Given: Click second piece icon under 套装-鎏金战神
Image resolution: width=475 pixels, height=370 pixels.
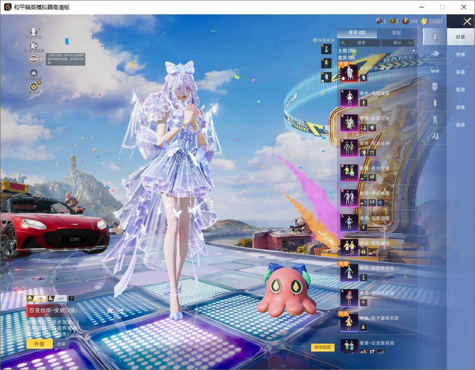Looking at the screenshot, I should [x=372, y=153].
